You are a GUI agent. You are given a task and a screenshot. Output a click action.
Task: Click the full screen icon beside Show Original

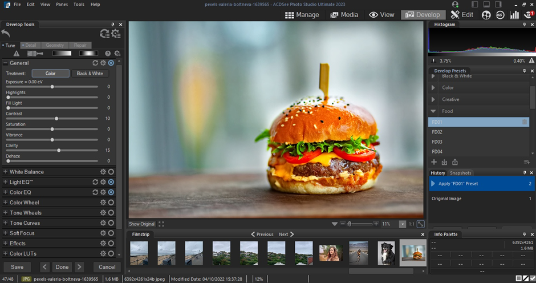pos(161,224)
